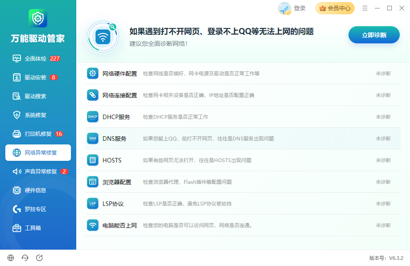410x266 pixels.
Task: Click 建议您全面诊断网络 subtitle
Action: click(158, 44)
